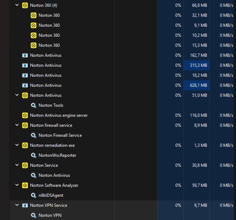Click the 315,3 MB memory cell
This screenshot has width=236, height=220.
pyautogui.click(x=196, y=65)
